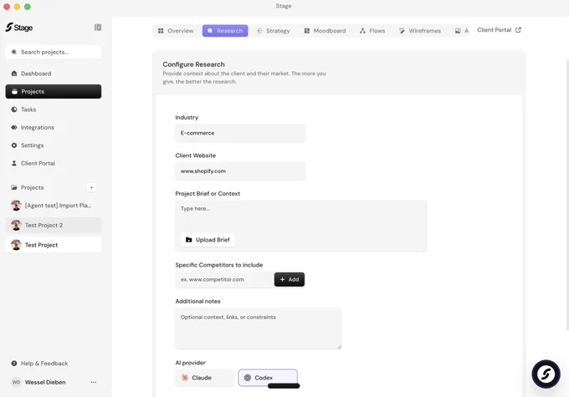Open Client Portal external link icon
This screenshot has height=397, width=569.
coord(518,30)
